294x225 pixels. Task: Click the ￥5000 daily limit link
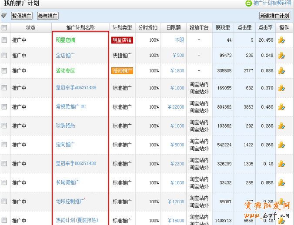pos(177,145)
